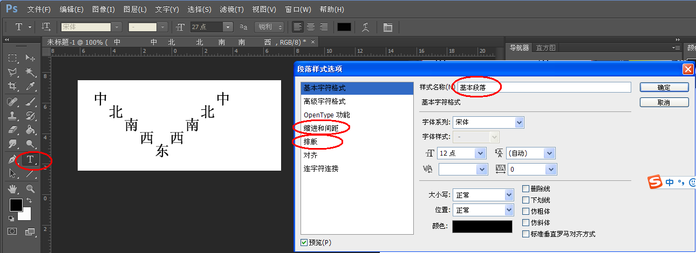Open the 图层(L) menu
Image resolution: width=696 pixels, height=253 pixels.
[135, 10]
